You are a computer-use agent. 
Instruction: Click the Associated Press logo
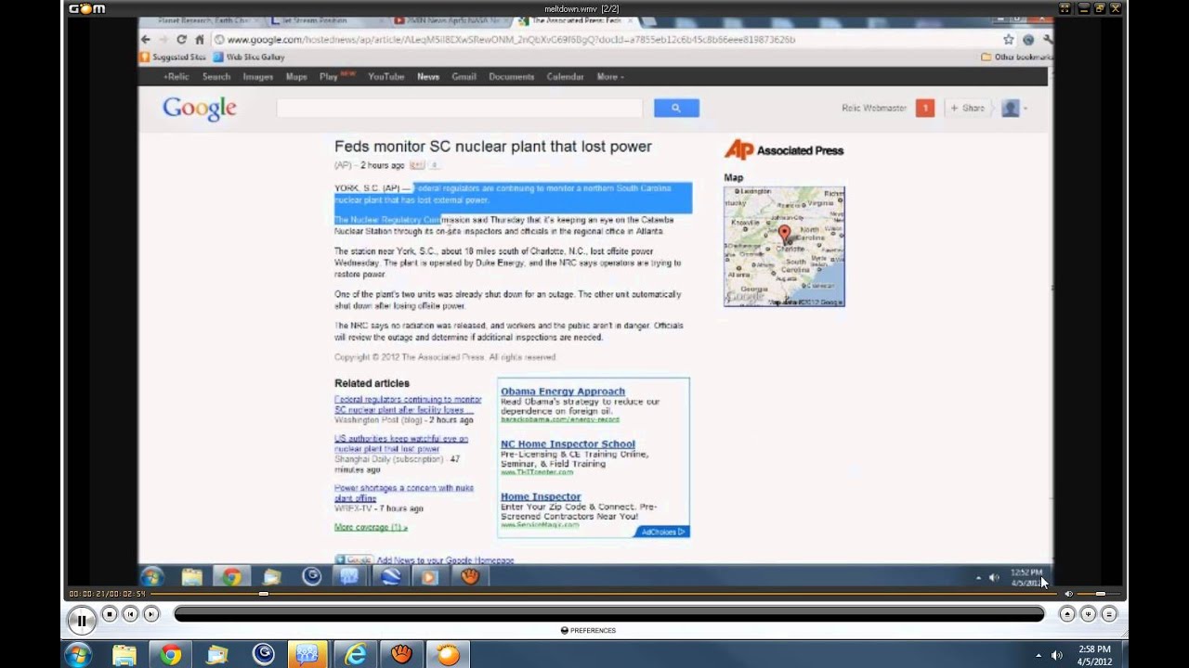(784, 149)
